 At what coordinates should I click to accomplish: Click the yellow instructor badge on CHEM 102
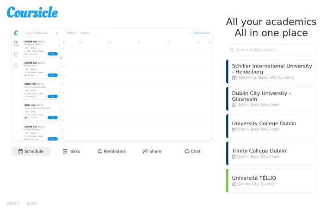(x=25, y=54)
